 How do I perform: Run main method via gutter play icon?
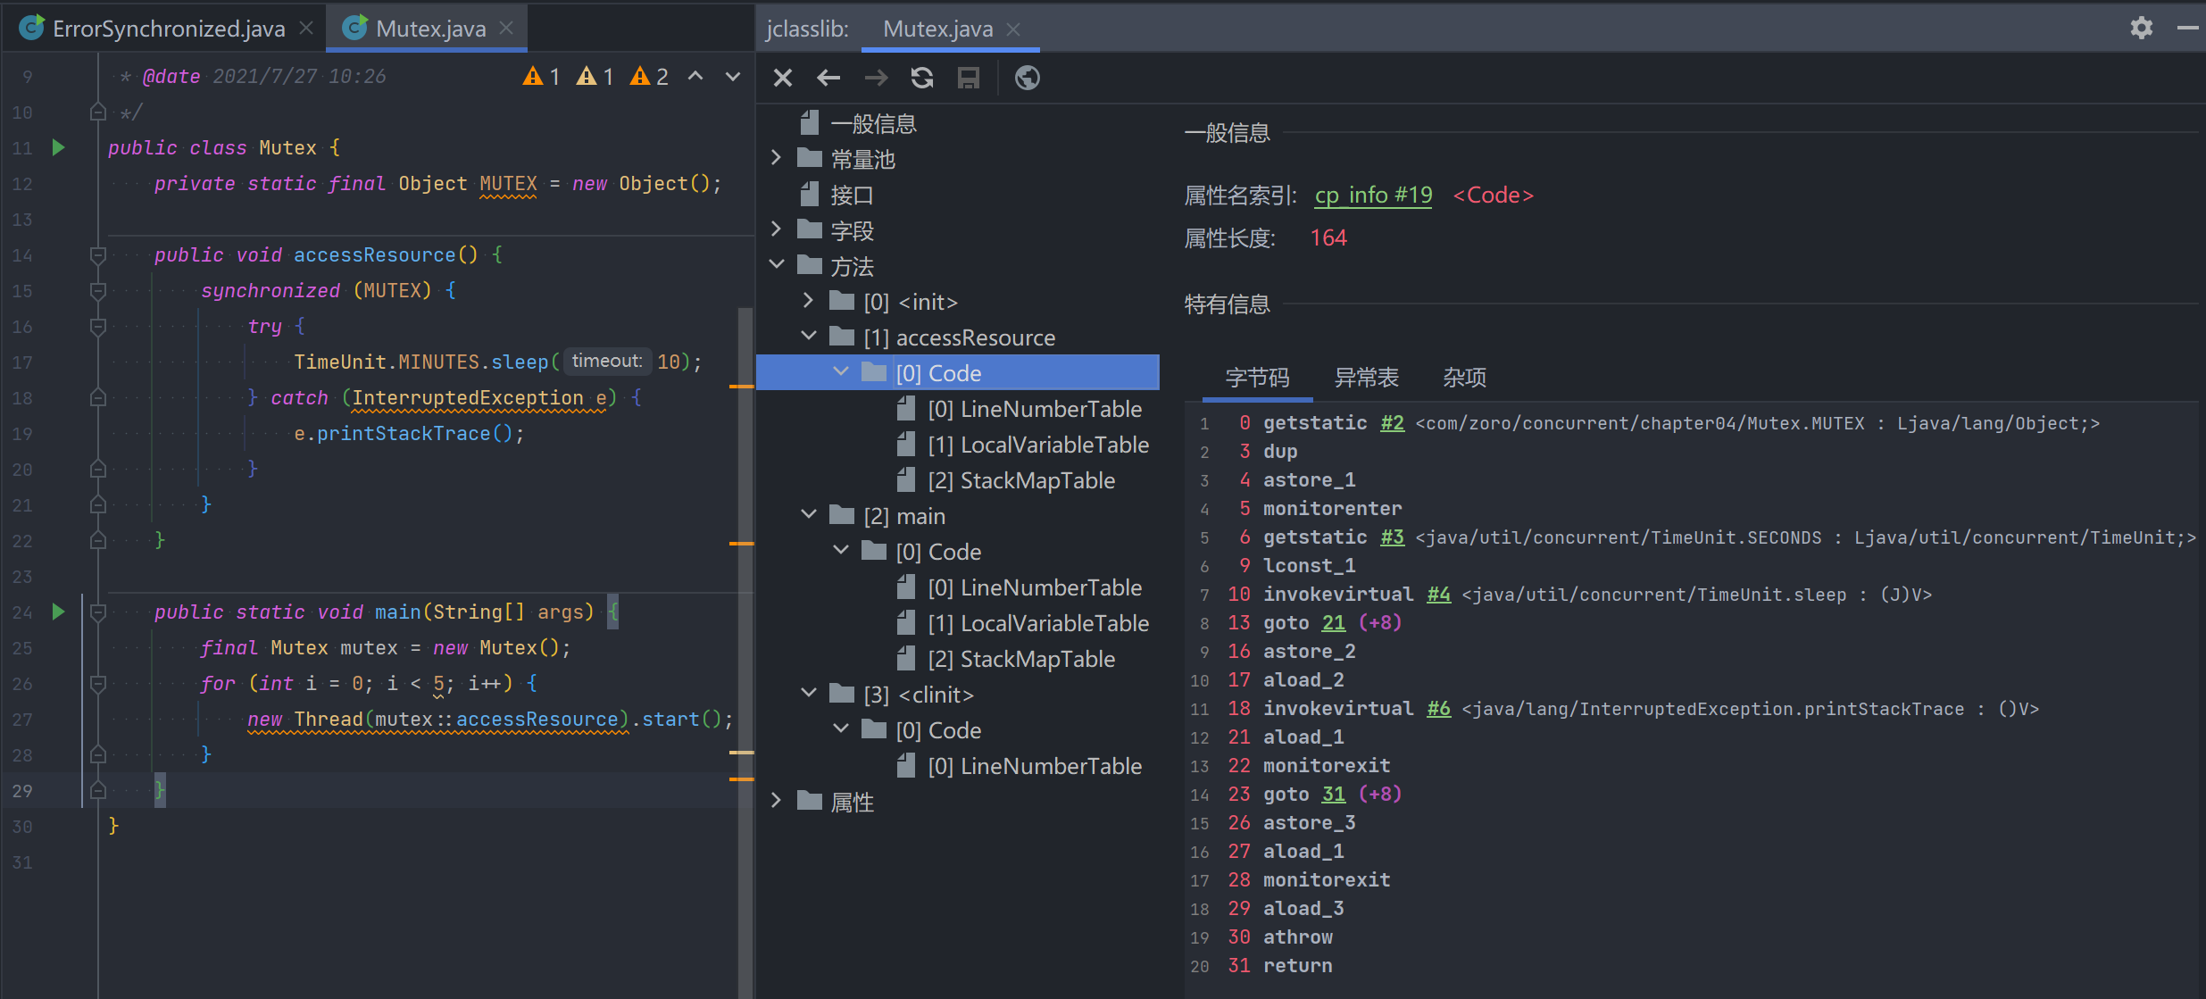pos(59,612)
